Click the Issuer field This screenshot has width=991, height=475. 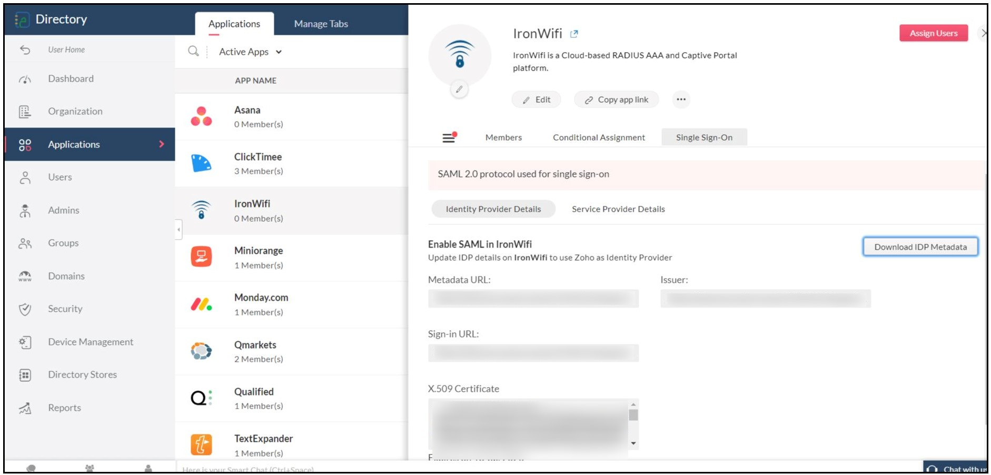point(766,299)
